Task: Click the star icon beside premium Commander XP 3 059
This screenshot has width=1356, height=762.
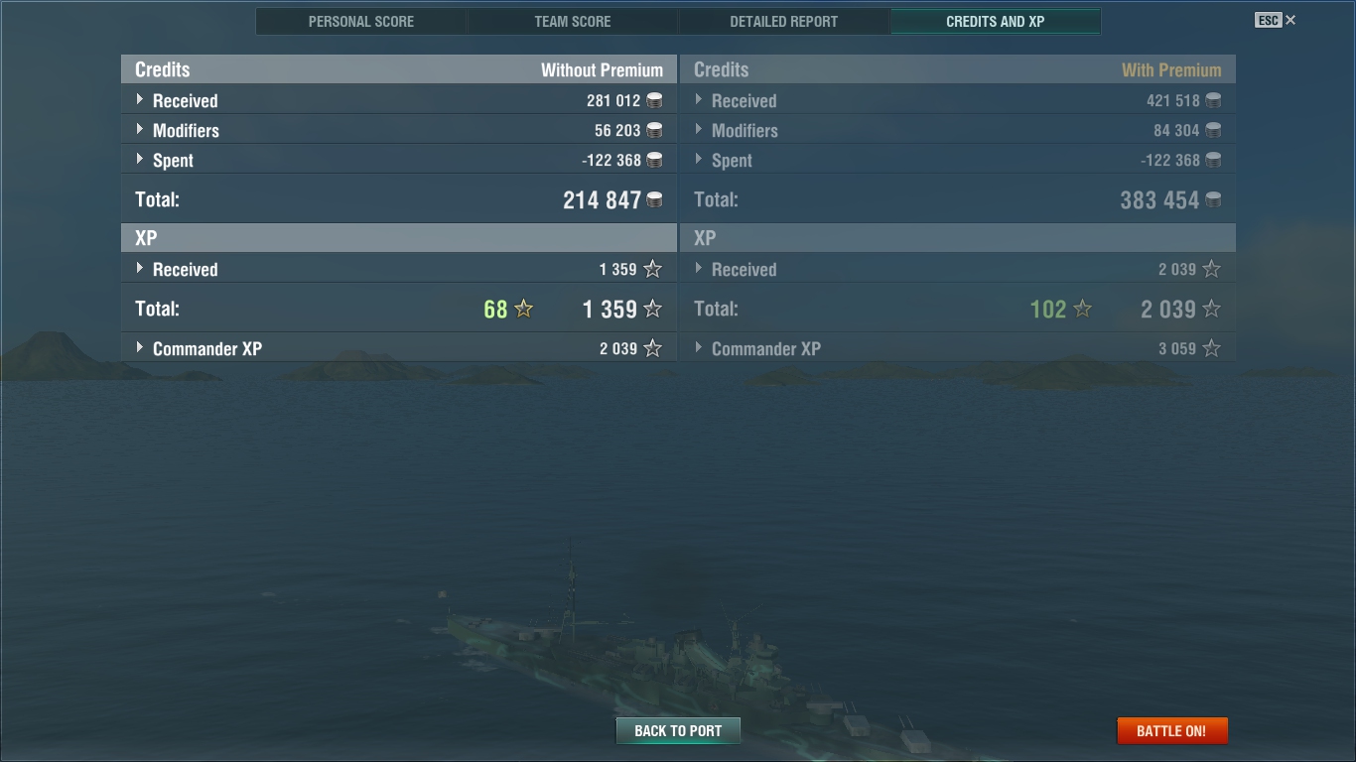Action: pos(1211,348)
